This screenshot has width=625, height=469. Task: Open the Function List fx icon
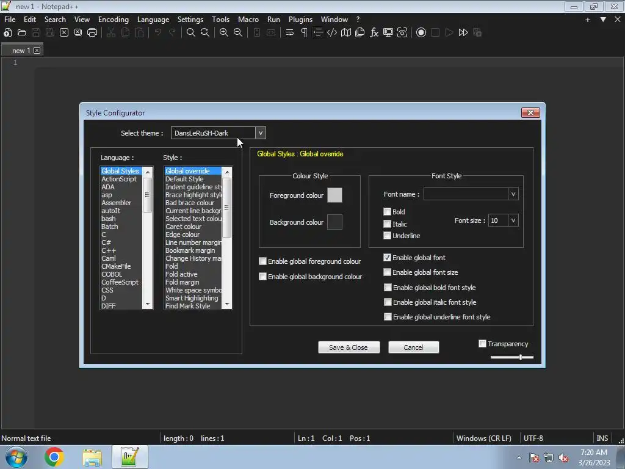(x=374, y=33)
